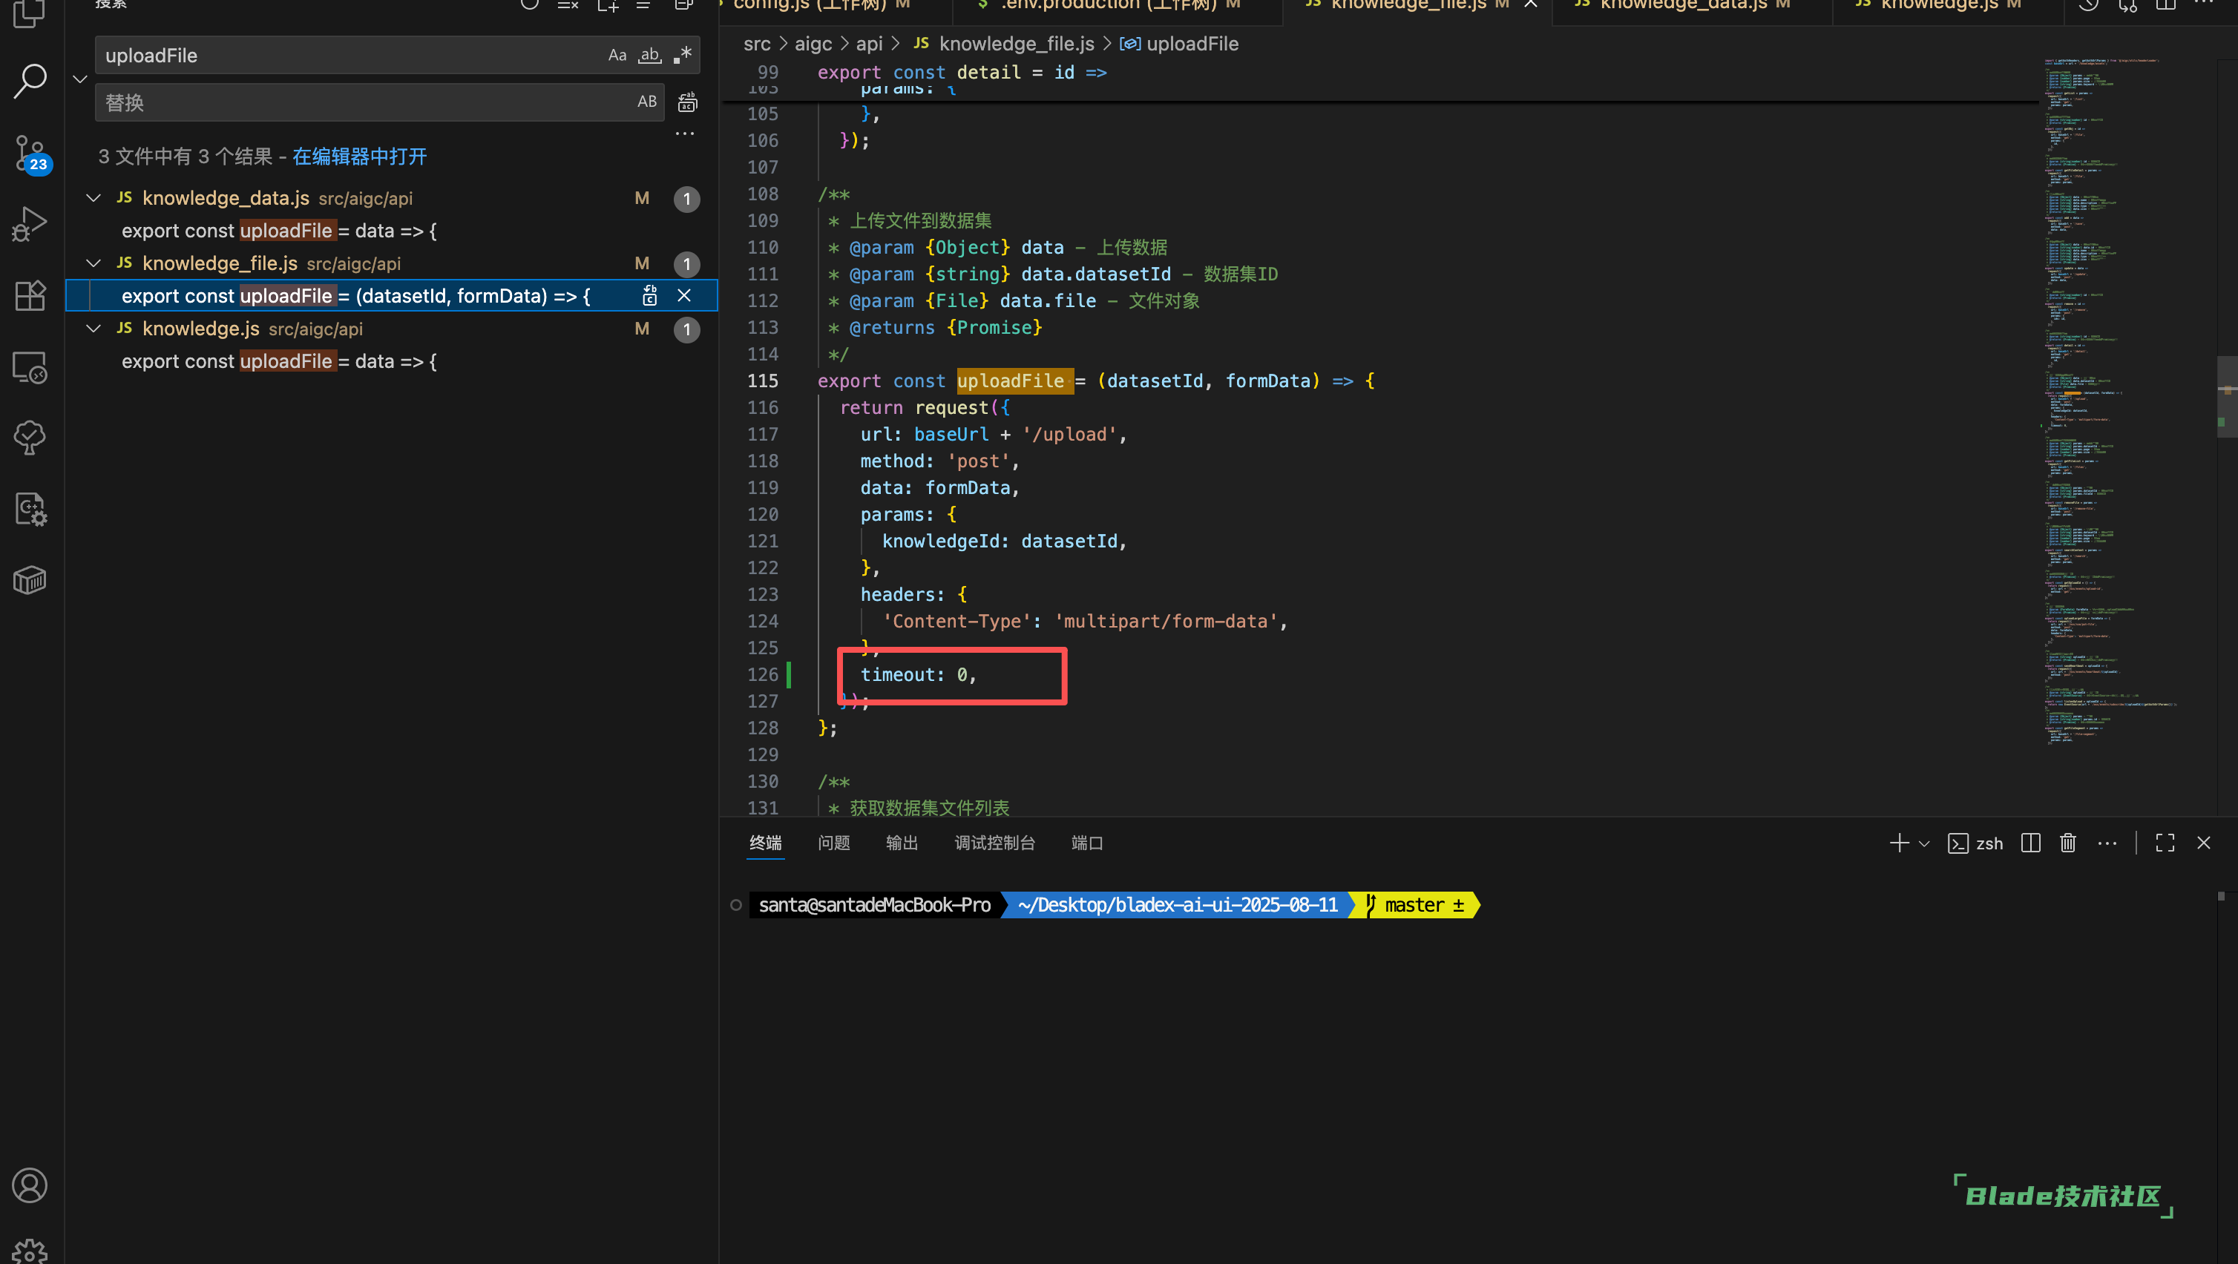Clear search results icon in panel header
Image resolution: width=2238 pixels, height=1264 pixels.
[x=568, y=5]
